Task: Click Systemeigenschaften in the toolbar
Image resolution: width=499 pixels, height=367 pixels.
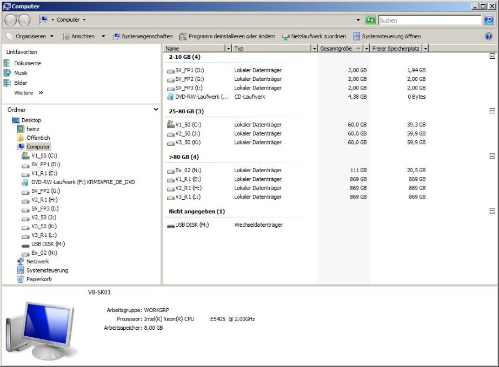Action: click(x=143, y=36)
